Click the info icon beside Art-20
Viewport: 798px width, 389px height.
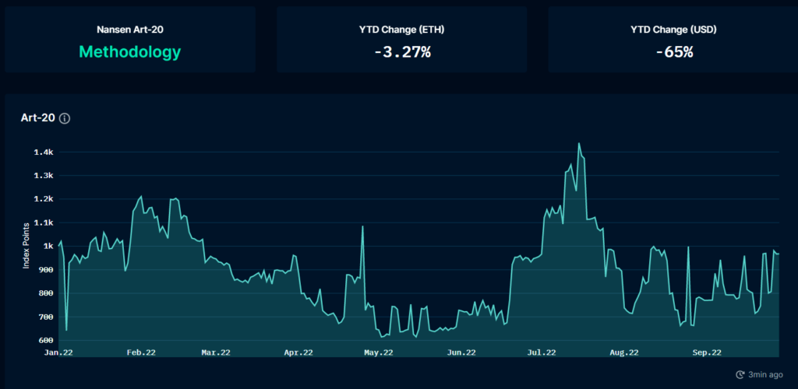point(65,118)
